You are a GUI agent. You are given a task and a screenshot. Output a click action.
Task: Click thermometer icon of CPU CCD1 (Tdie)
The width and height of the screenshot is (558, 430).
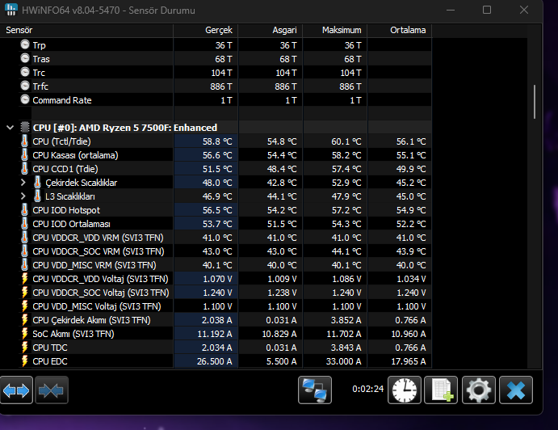24,168
